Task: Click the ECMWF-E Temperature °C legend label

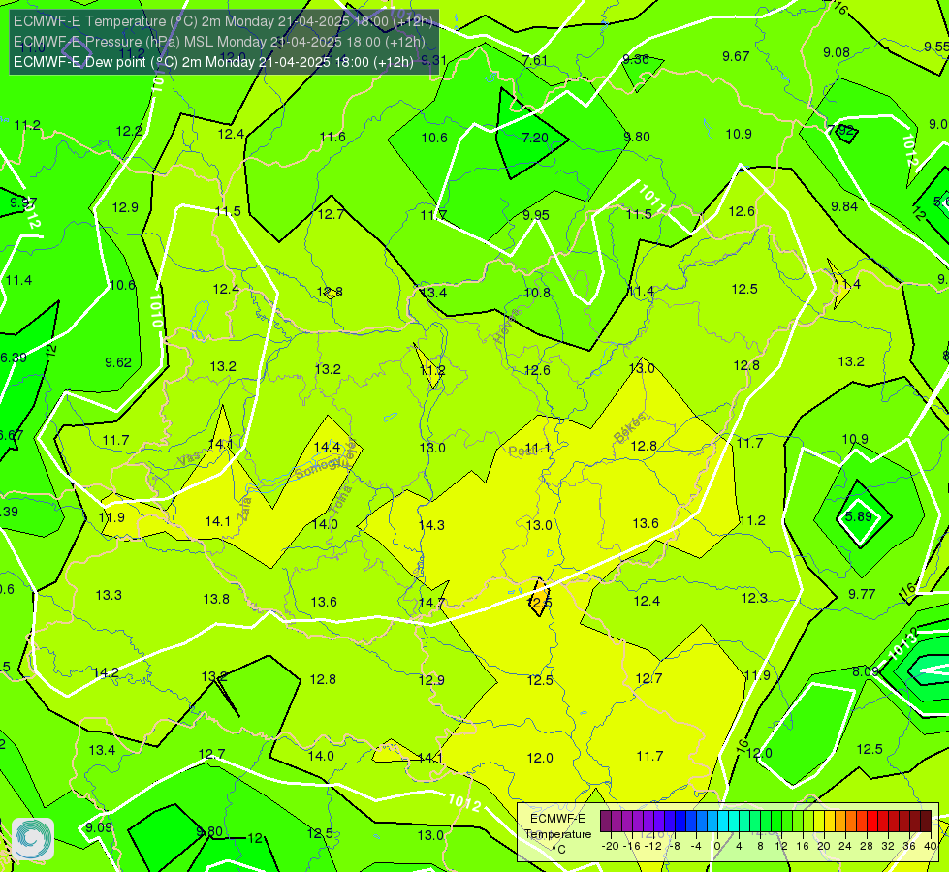Action: (557, 834)
